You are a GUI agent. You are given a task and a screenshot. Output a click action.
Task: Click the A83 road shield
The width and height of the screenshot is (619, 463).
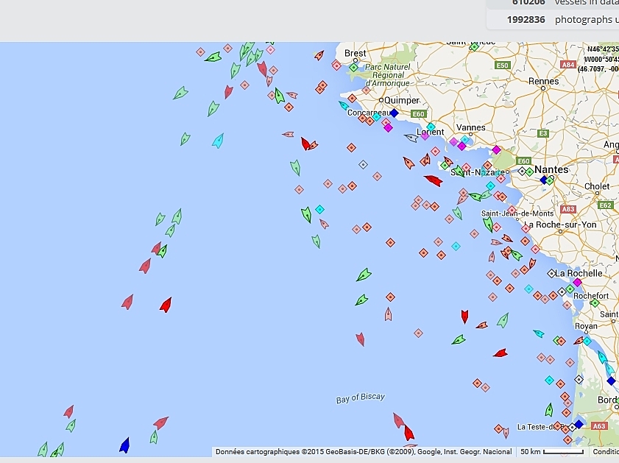pos(567,209)
